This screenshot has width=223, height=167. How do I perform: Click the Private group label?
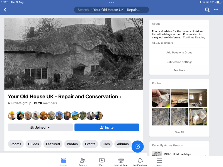click(21, 103)
